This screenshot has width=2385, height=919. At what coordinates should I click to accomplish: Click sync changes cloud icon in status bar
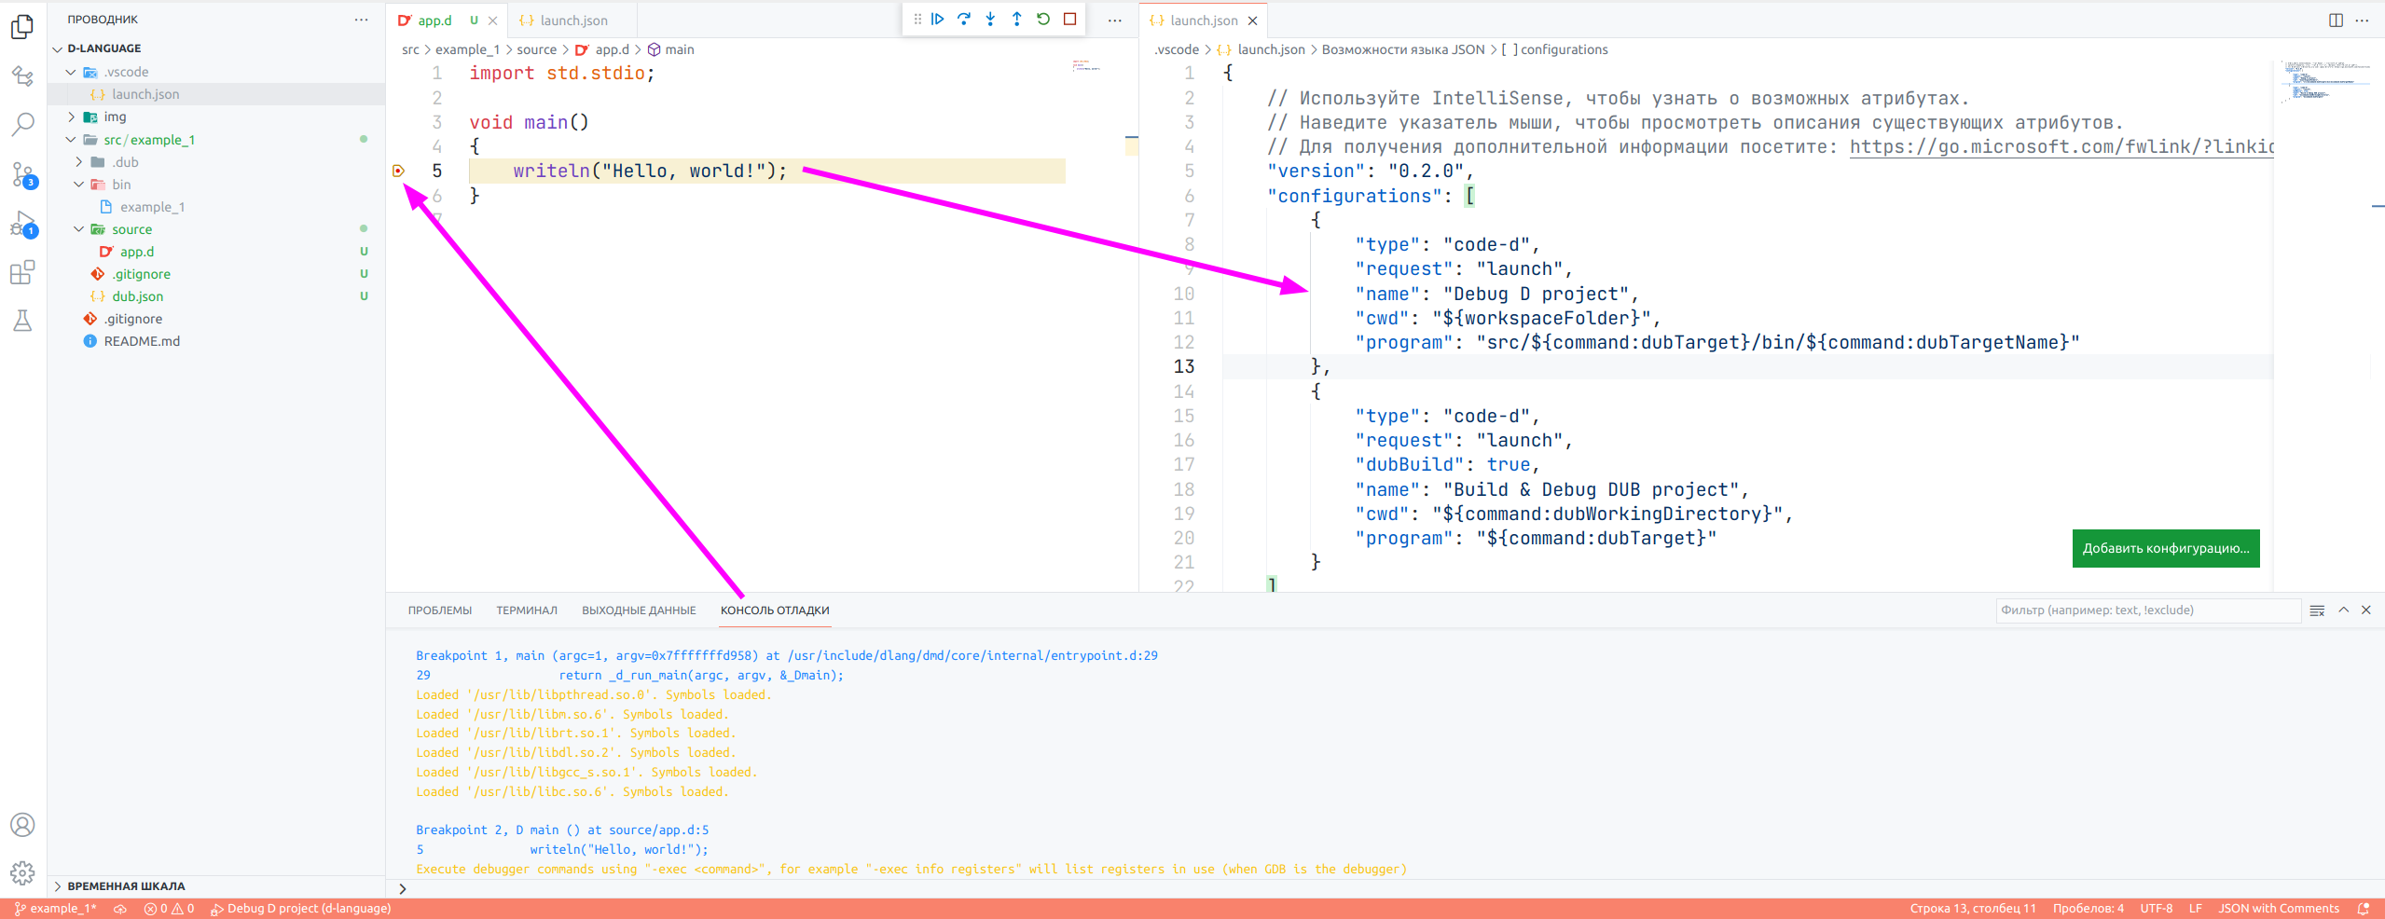(120, 909)
